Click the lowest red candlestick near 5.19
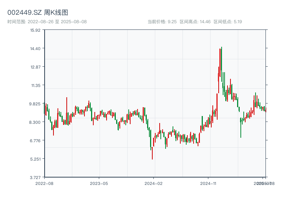 [x=152, y=153]
